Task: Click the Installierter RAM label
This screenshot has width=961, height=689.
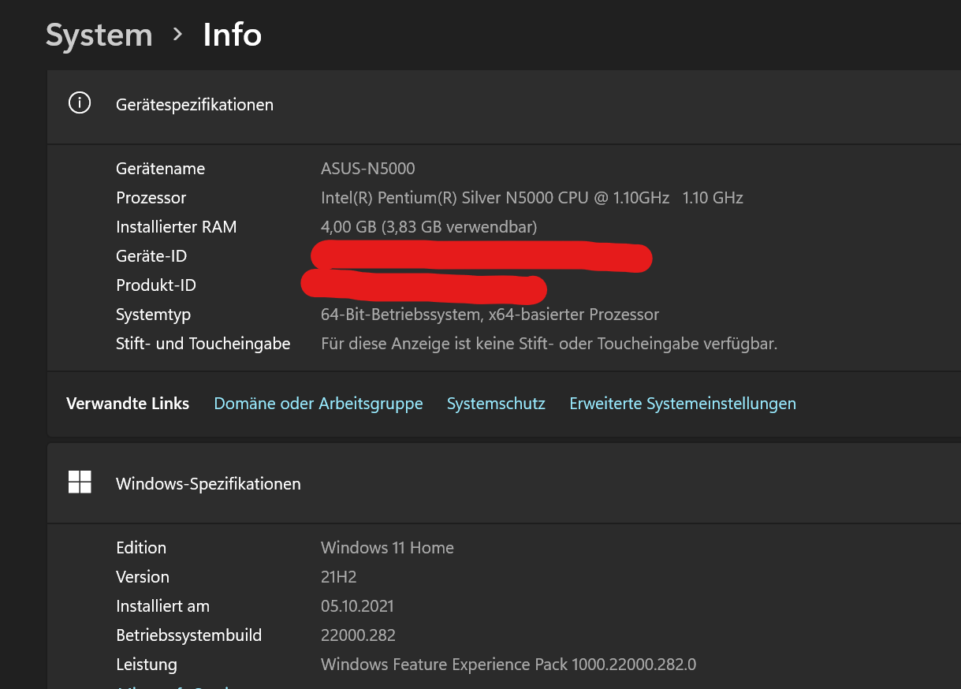Action: (x=176, y=227)
